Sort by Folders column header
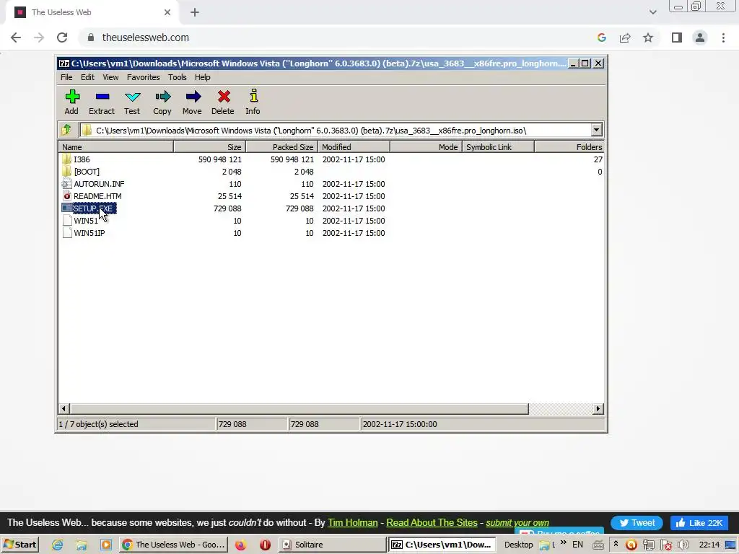Viewport: 739px width, 554px height. click(x=569, y=147)
